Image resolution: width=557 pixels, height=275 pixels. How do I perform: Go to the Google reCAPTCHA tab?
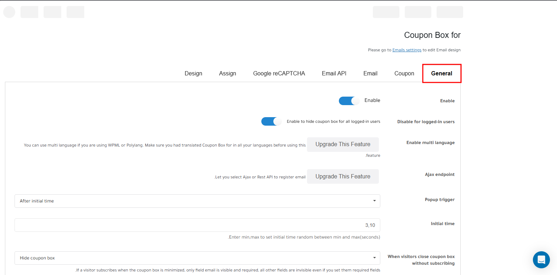click(x=279, y=73)
